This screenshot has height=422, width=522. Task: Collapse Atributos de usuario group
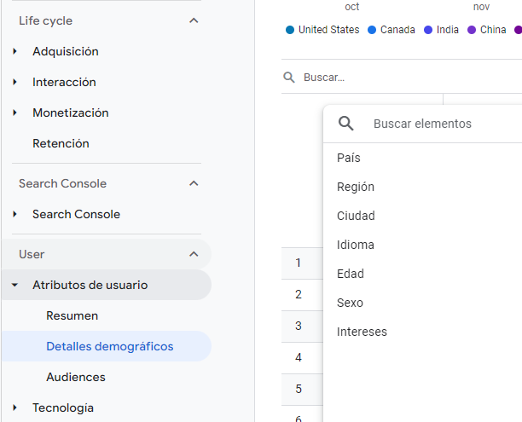(x=15, y=285)
